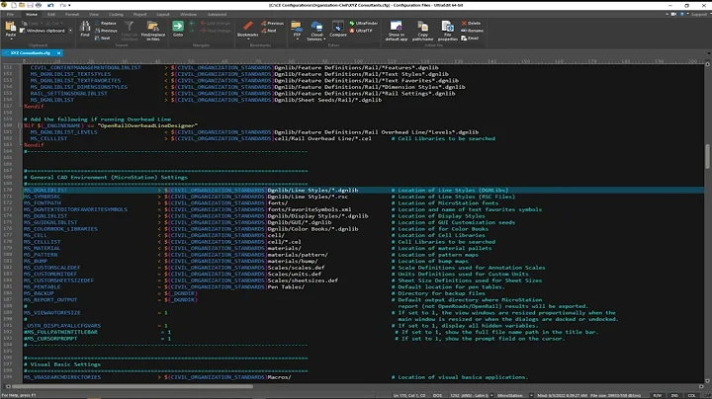The height and width of the screenshot is (399, 712).
Task: Click Replace in the Search group
Action: [106, 23]
